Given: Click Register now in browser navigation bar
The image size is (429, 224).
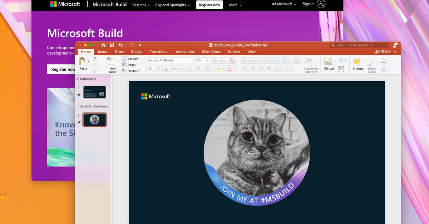Looking at the screenshot, I should [209, 5].
